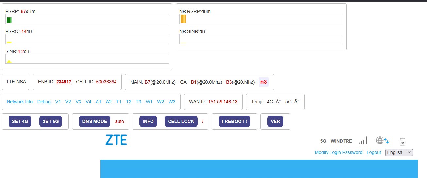
Task: Click the SIM card status icon
Action: click(x=403, y=141)
